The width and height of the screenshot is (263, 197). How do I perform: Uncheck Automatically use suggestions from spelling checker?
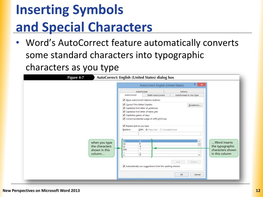click(124, 166)
